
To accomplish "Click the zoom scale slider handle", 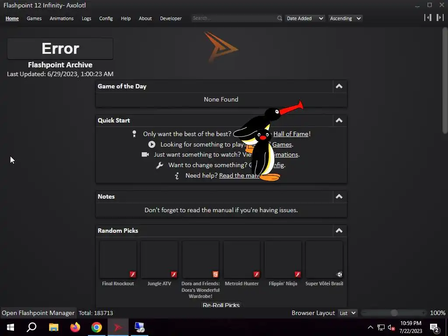I will point(394,313).
